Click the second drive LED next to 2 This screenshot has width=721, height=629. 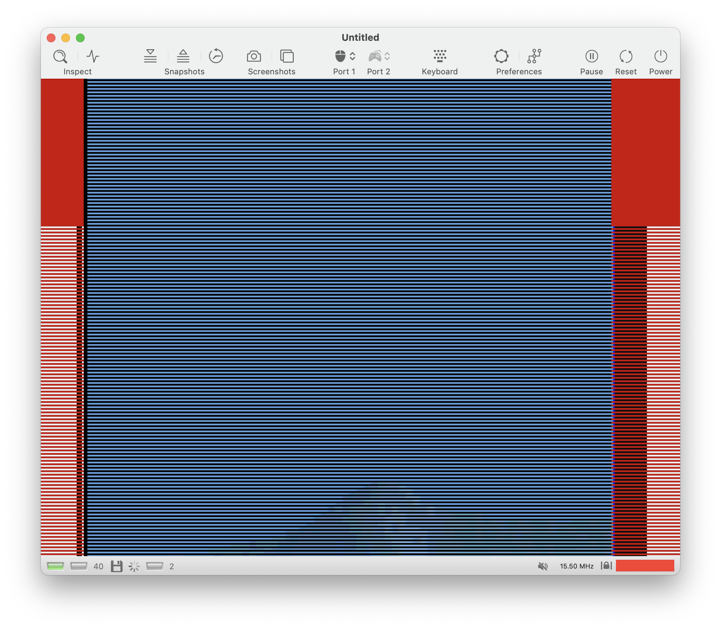point(154,566)
